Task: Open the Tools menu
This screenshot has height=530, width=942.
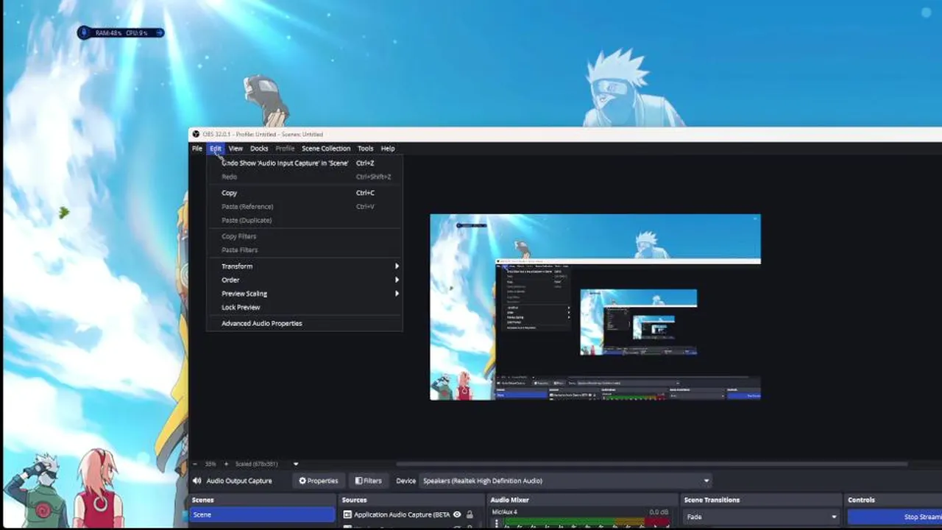Action: pyautogui.click(x=365, y=148)
